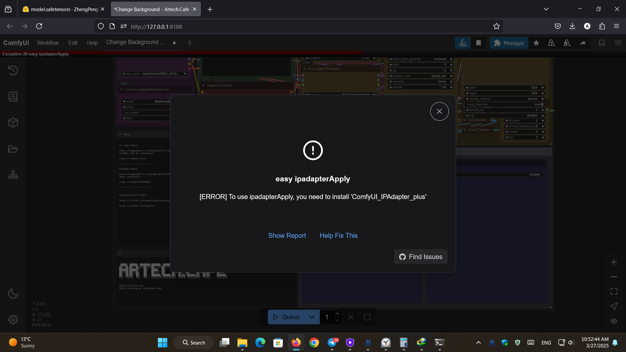Click the Show Report link
Image resolution: width=626 pixels, height=352 pixels.
pos(287,236)
